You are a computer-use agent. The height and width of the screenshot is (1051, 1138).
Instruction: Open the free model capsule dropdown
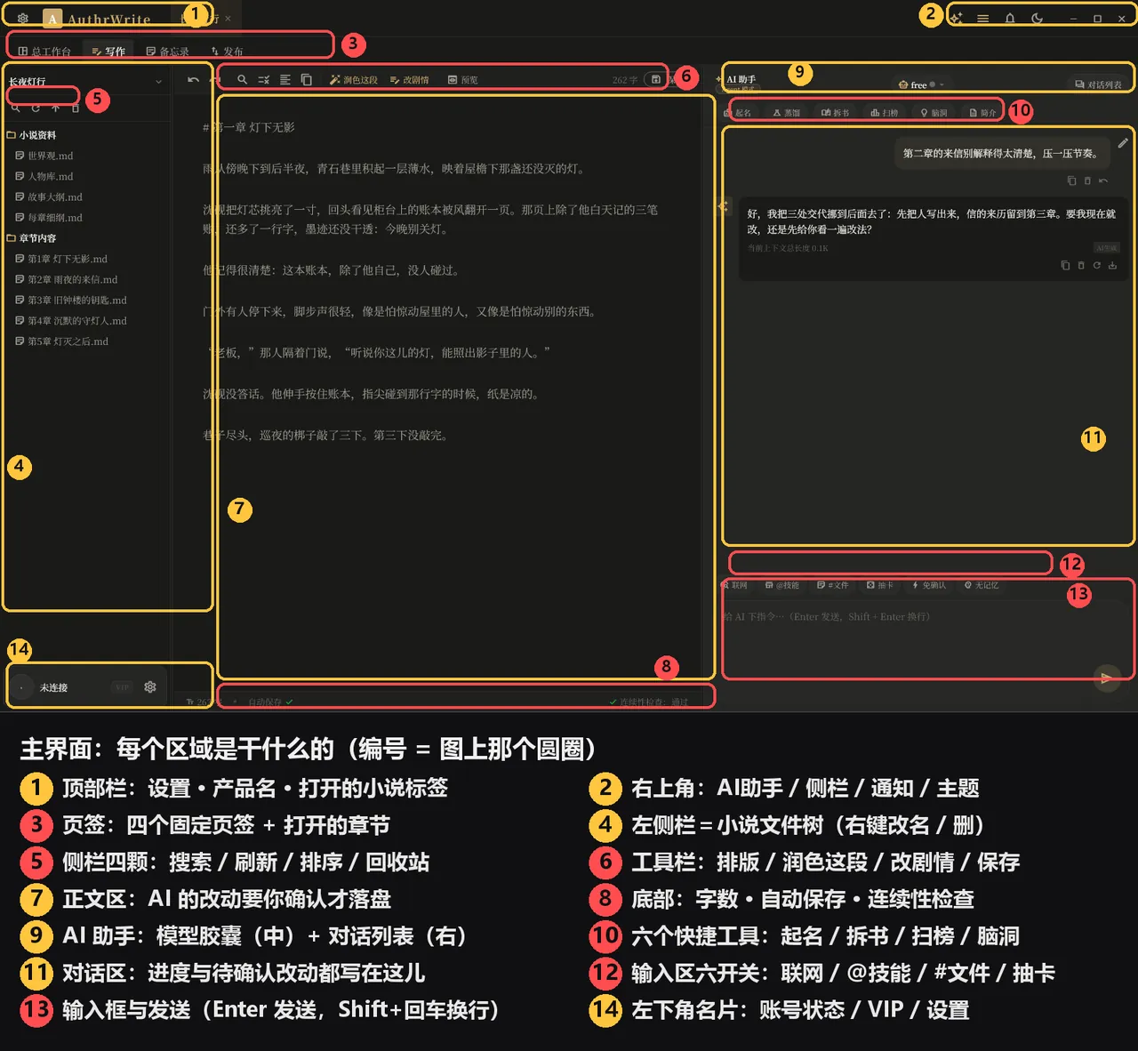921,84
